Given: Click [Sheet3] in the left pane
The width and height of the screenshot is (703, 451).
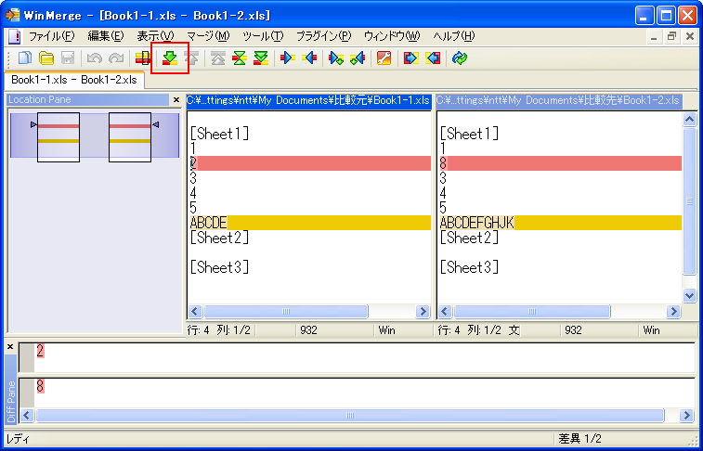Looking at the screenshot, I should point(219,267).
